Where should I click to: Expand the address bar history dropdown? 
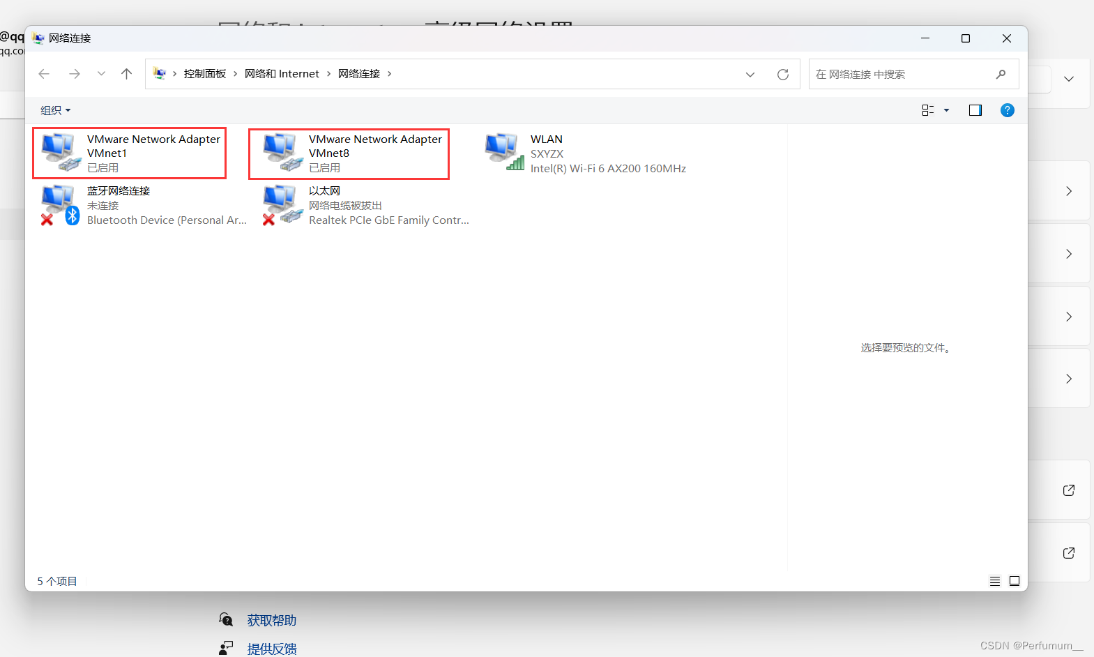pos(750,75)
